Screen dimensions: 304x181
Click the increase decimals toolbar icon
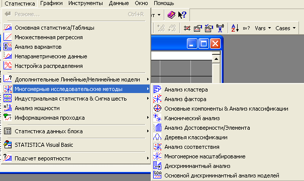(161, 28)
